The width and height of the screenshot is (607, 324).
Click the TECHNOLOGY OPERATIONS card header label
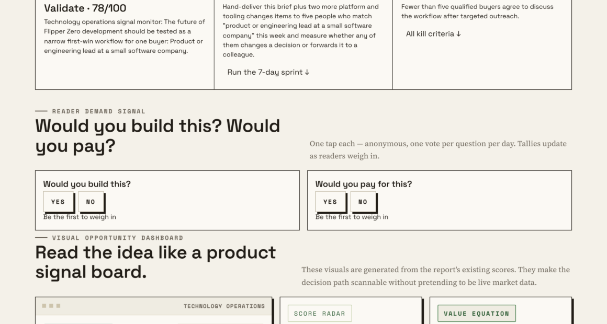[x=224, y=306]
